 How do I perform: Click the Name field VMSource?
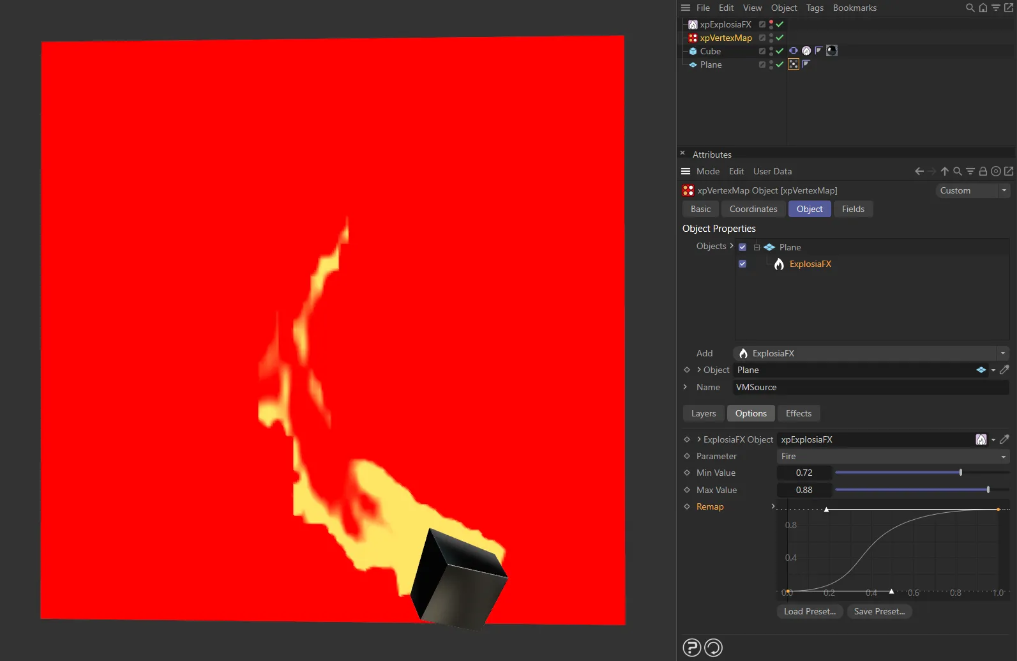[x=871, y=387]
